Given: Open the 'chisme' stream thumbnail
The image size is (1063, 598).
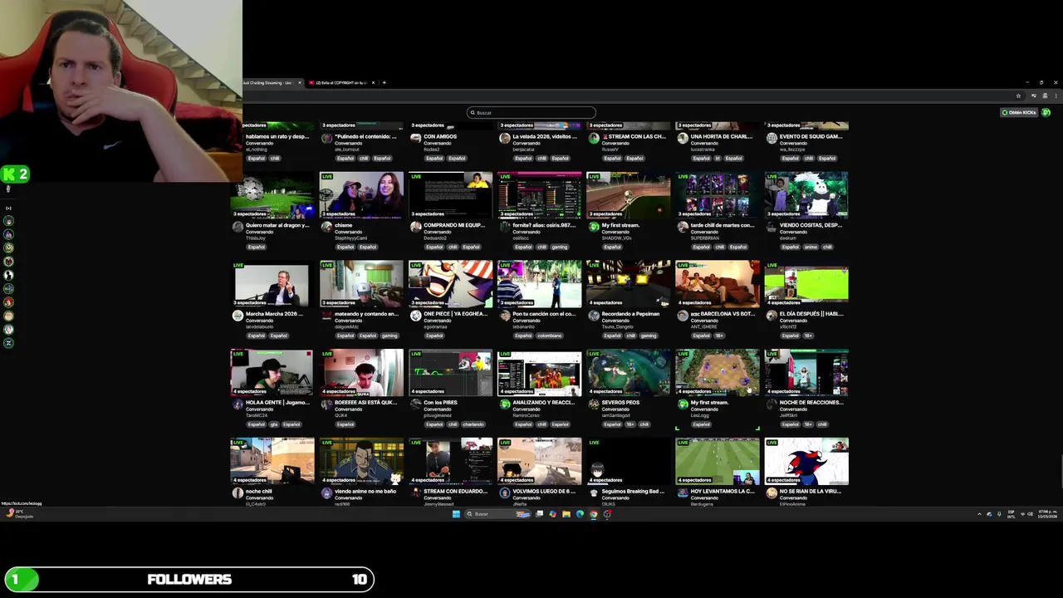Looking at the screenshot, I should tap(361, 195).
